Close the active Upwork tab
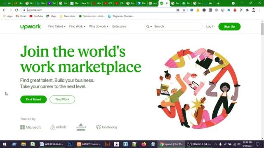Viewport: 264px width, 148px height. point(167,3)
